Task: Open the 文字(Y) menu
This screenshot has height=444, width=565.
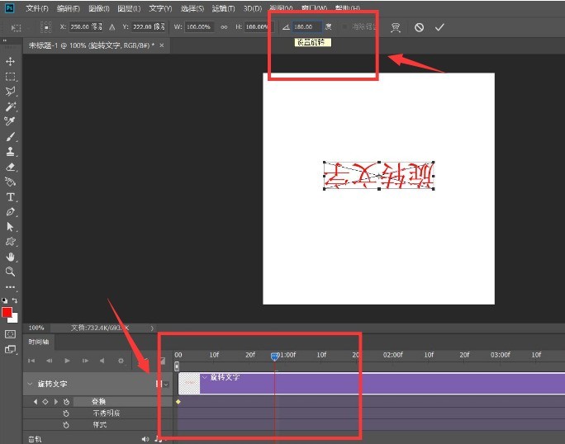Action: tap(161, 8)
